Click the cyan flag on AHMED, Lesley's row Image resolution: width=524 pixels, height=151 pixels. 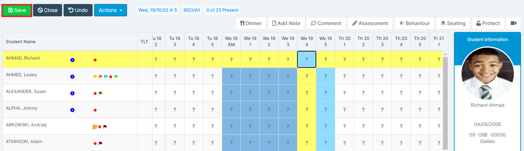(x=106, y=77)
